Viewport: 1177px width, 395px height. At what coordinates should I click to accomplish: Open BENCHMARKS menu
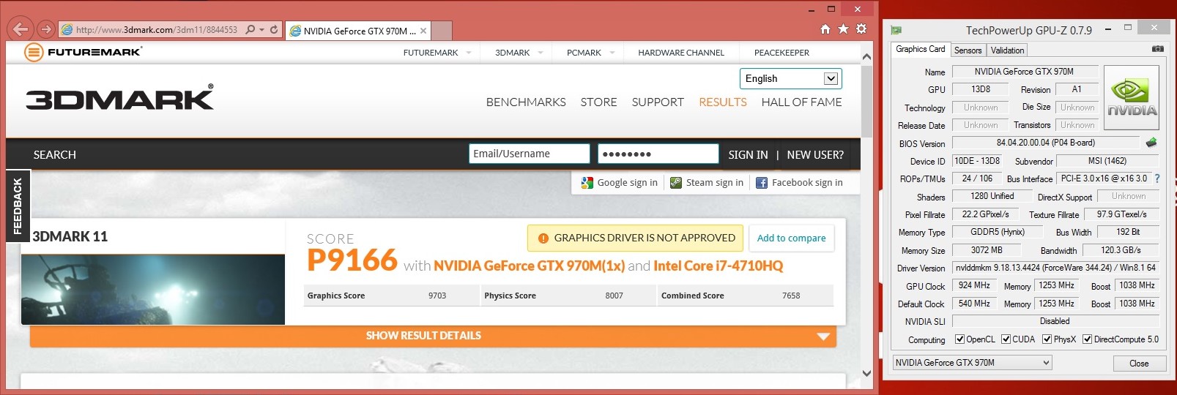[x=526, y=102]
